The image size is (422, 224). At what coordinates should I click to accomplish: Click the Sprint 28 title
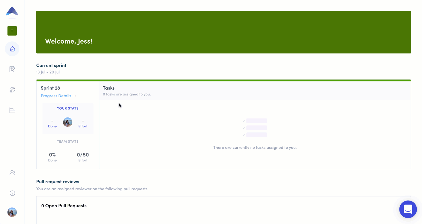tap(50, 88)
